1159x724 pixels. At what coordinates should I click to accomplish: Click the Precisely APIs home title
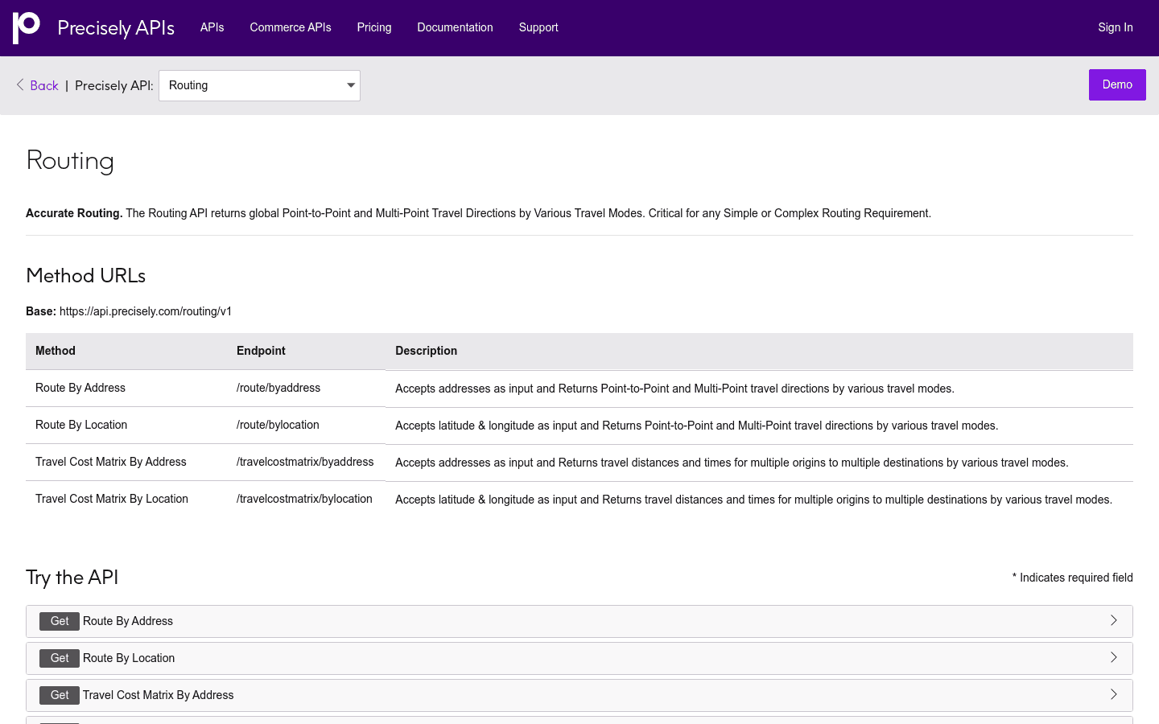[x=116, y=28]
